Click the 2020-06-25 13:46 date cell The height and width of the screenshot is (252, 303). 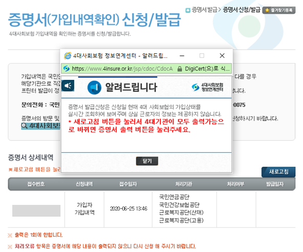[x=129, y=209]
